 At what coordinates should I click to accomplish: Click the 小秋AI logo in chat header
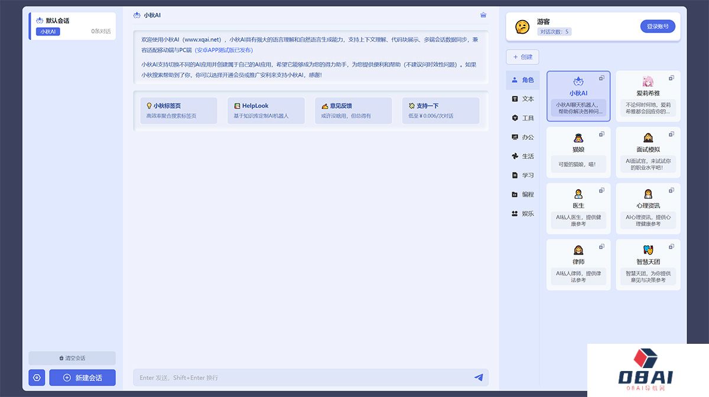(x=137, y=15)
